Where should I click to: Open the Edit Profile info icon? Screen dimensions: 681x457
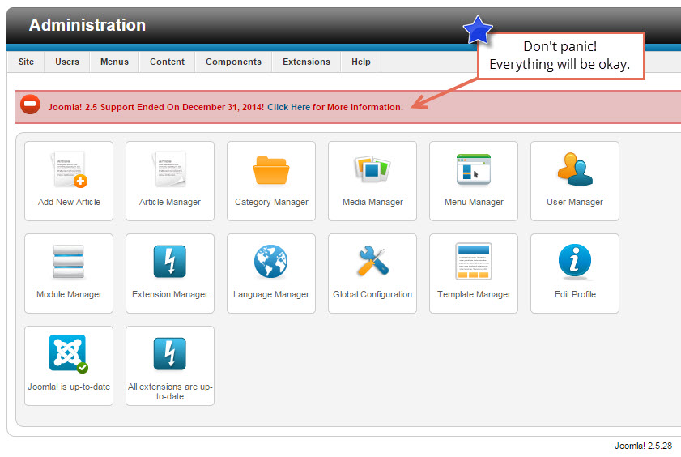coord(575,261)
